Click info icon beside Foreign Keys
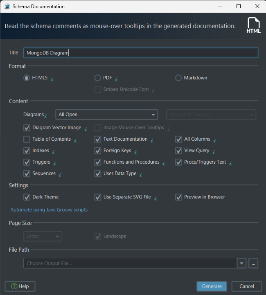The width and height of the screenshot is (266, 295). click(135, 152)
